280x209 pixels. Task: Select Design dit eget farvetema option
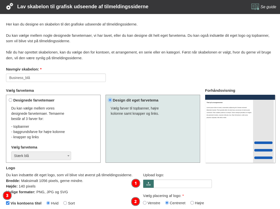[x=110, y=100]
